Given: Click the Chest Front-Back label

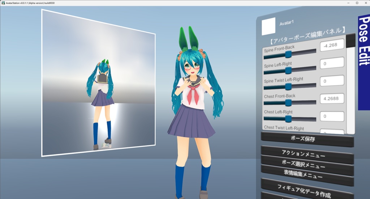Looking at the screenshot, I should tap(280, 96).
